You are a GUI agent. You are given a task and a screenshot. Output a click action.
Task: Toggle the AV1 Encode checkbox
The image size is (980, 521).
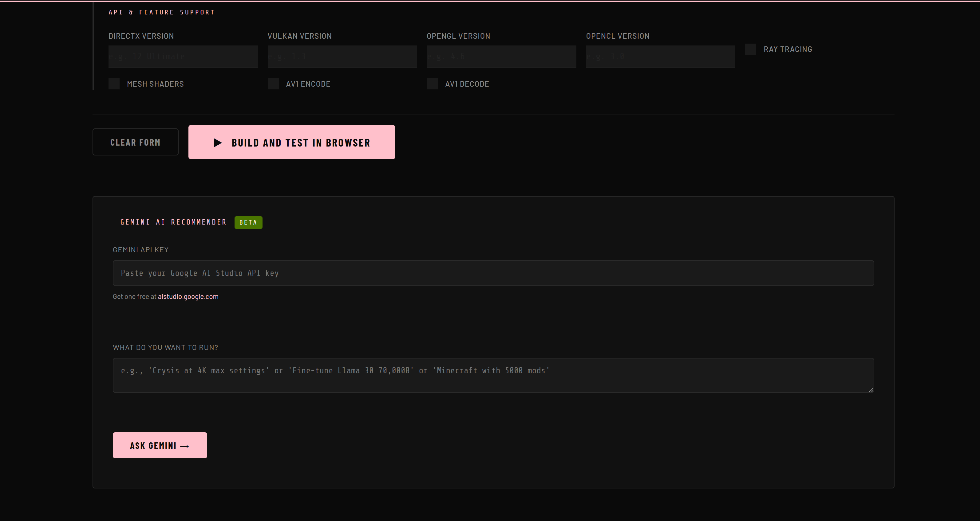point(273,84)
